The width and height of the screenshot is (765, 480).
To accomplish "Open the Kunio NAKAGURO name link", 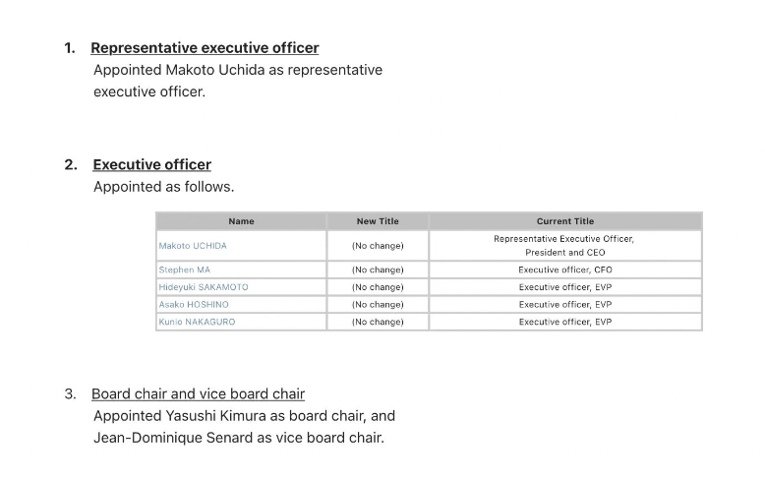I will pos(197,322).
